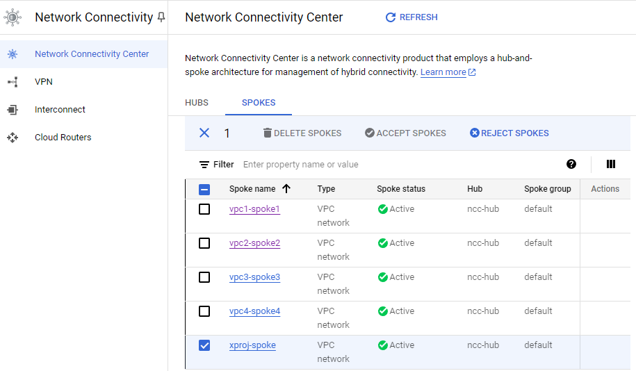Image resolution: width=636 pixels, height=371 pixels.
Task: Clear the selection with the X icon
Action: click(x=204, y=133)
